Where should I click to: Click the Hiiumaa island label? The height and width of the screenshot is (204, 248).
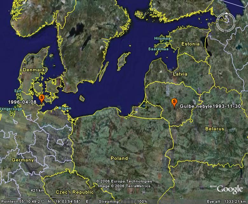162,38
